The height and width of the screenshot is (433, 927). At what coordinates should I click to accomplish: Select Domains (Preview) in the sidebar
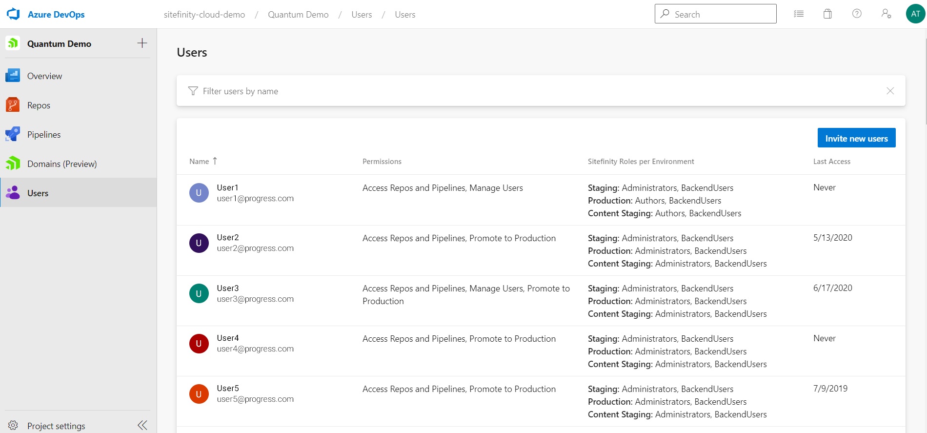[x=62, y=164]
